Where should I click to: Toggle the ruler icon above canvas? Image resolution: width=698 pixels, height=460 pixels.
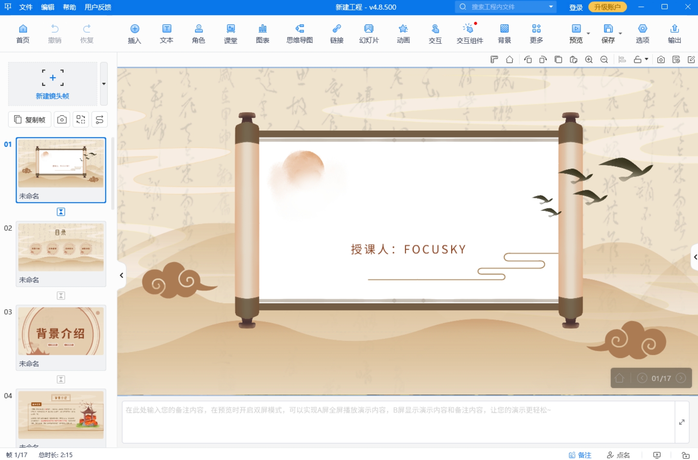tap(494, 60)
